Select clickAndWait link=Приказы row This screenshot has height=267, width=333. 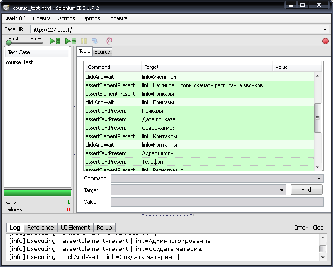[199, 102]
